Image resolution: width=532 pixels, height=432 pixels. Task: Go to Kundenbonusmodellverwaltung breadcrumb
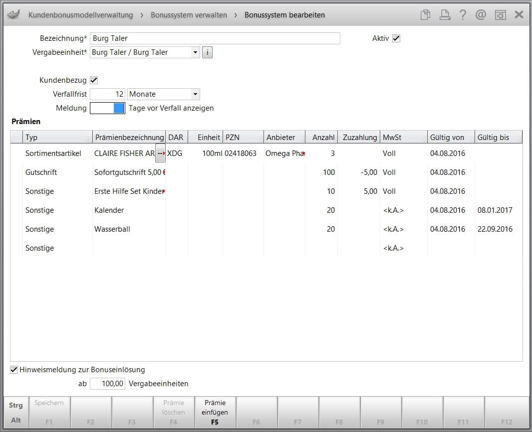[81, 15]
